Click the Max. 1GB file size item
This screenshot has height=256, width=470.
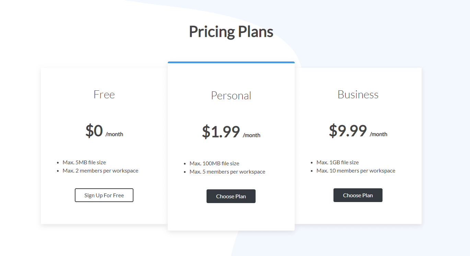(x=338, y=162)
